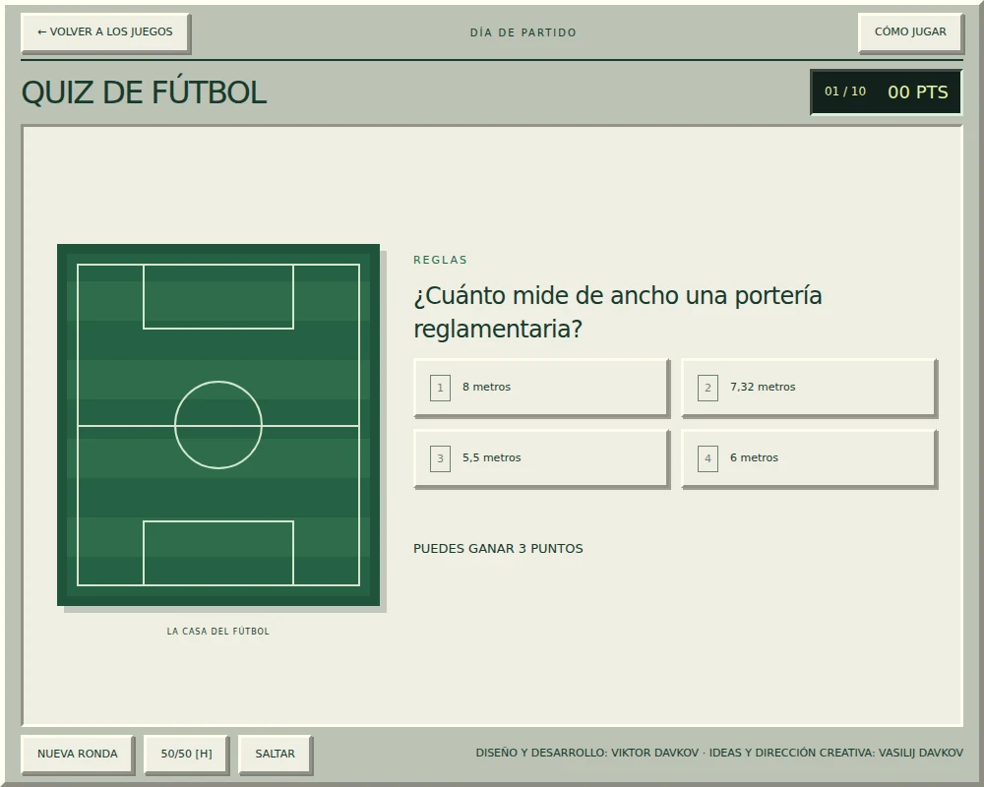
Task: Go back via Volver a los juegos
Action: point(105,32)
